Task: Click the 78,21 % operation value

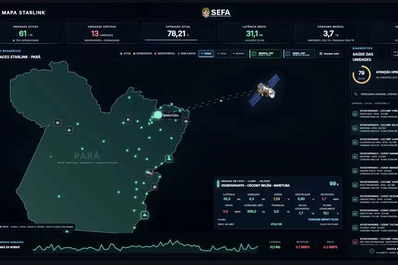Action: pyautogui.click(x=178, y=33)
